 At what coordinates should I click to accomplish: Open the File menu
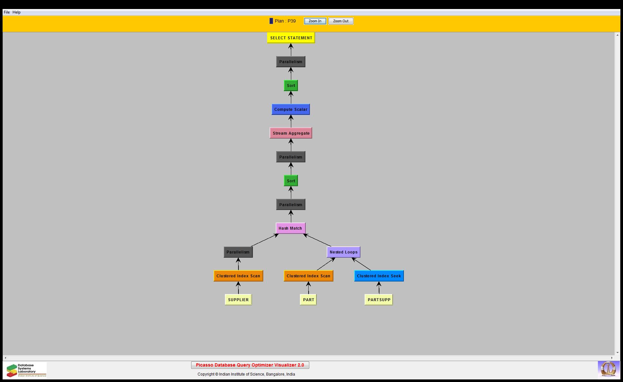click(6, 12)
